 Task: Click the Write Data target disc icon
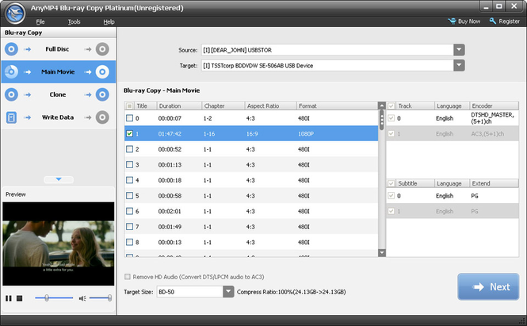tap(102, 117)
